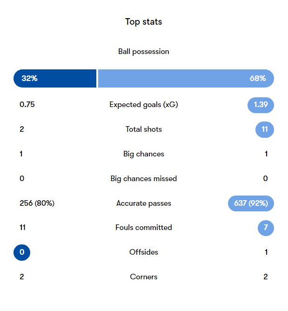Select the Fouls committed label
This screenshot has height=311, width=288.
pyautogui.click(x=143, y=228)
